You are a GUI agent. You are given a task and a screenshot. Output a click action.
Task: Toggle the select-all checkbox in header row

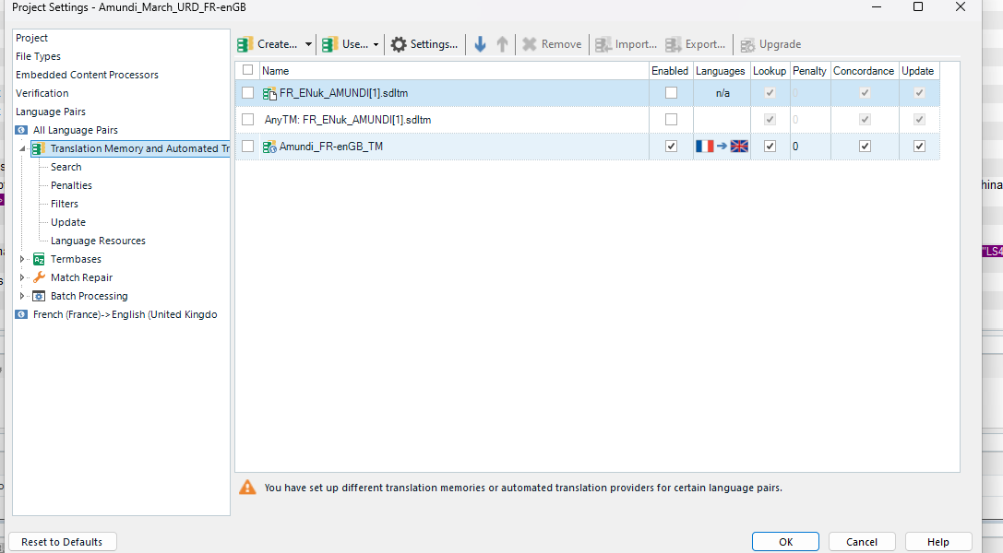pyautogui.click(x=247, y=70)
